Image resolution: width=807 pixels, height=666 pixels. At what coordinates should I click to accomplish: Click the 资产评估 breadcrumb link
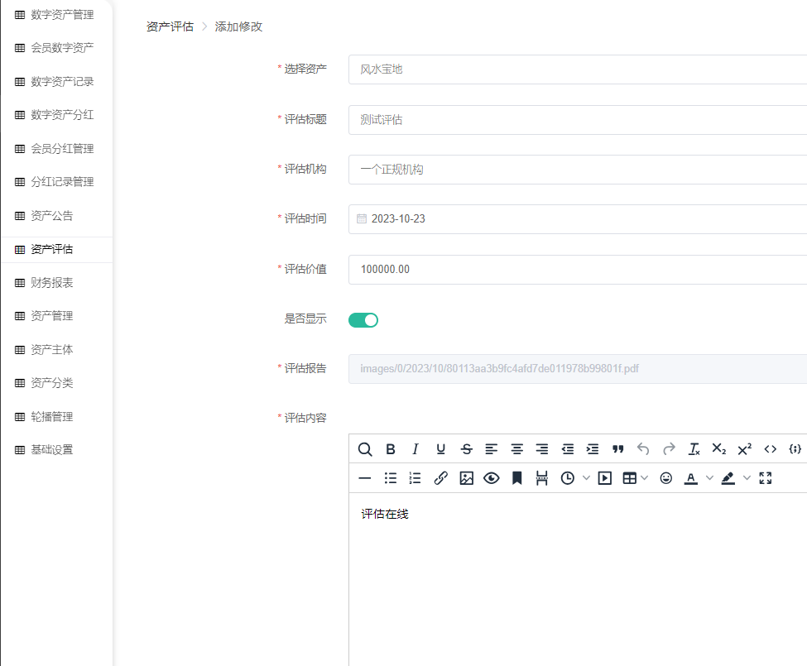tap(170, 26)
